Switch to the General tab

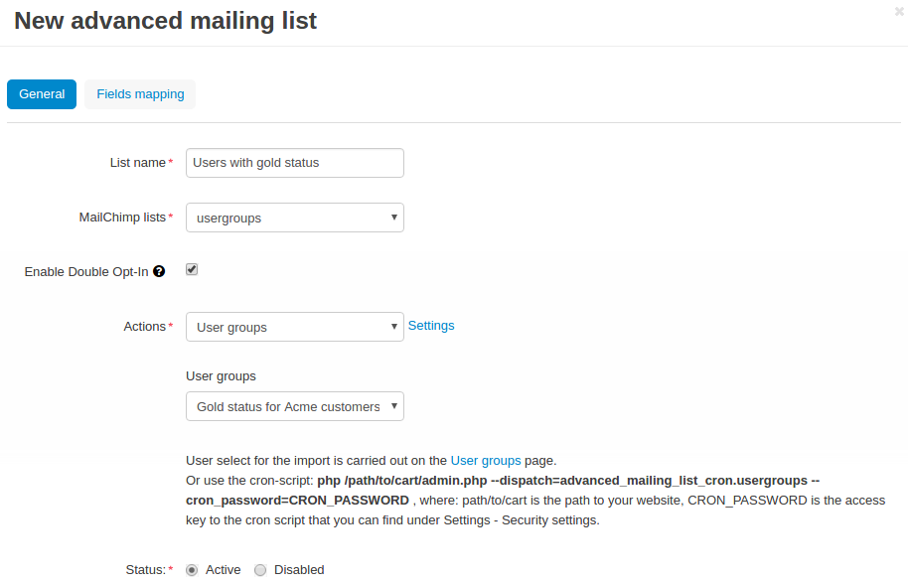click(x=42, y=93)
